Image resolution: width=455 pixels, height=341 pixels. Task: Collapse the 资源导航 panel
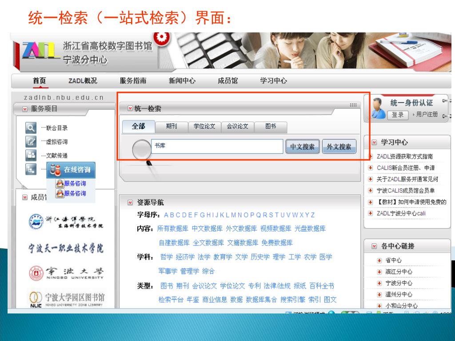tap(130, 202)
